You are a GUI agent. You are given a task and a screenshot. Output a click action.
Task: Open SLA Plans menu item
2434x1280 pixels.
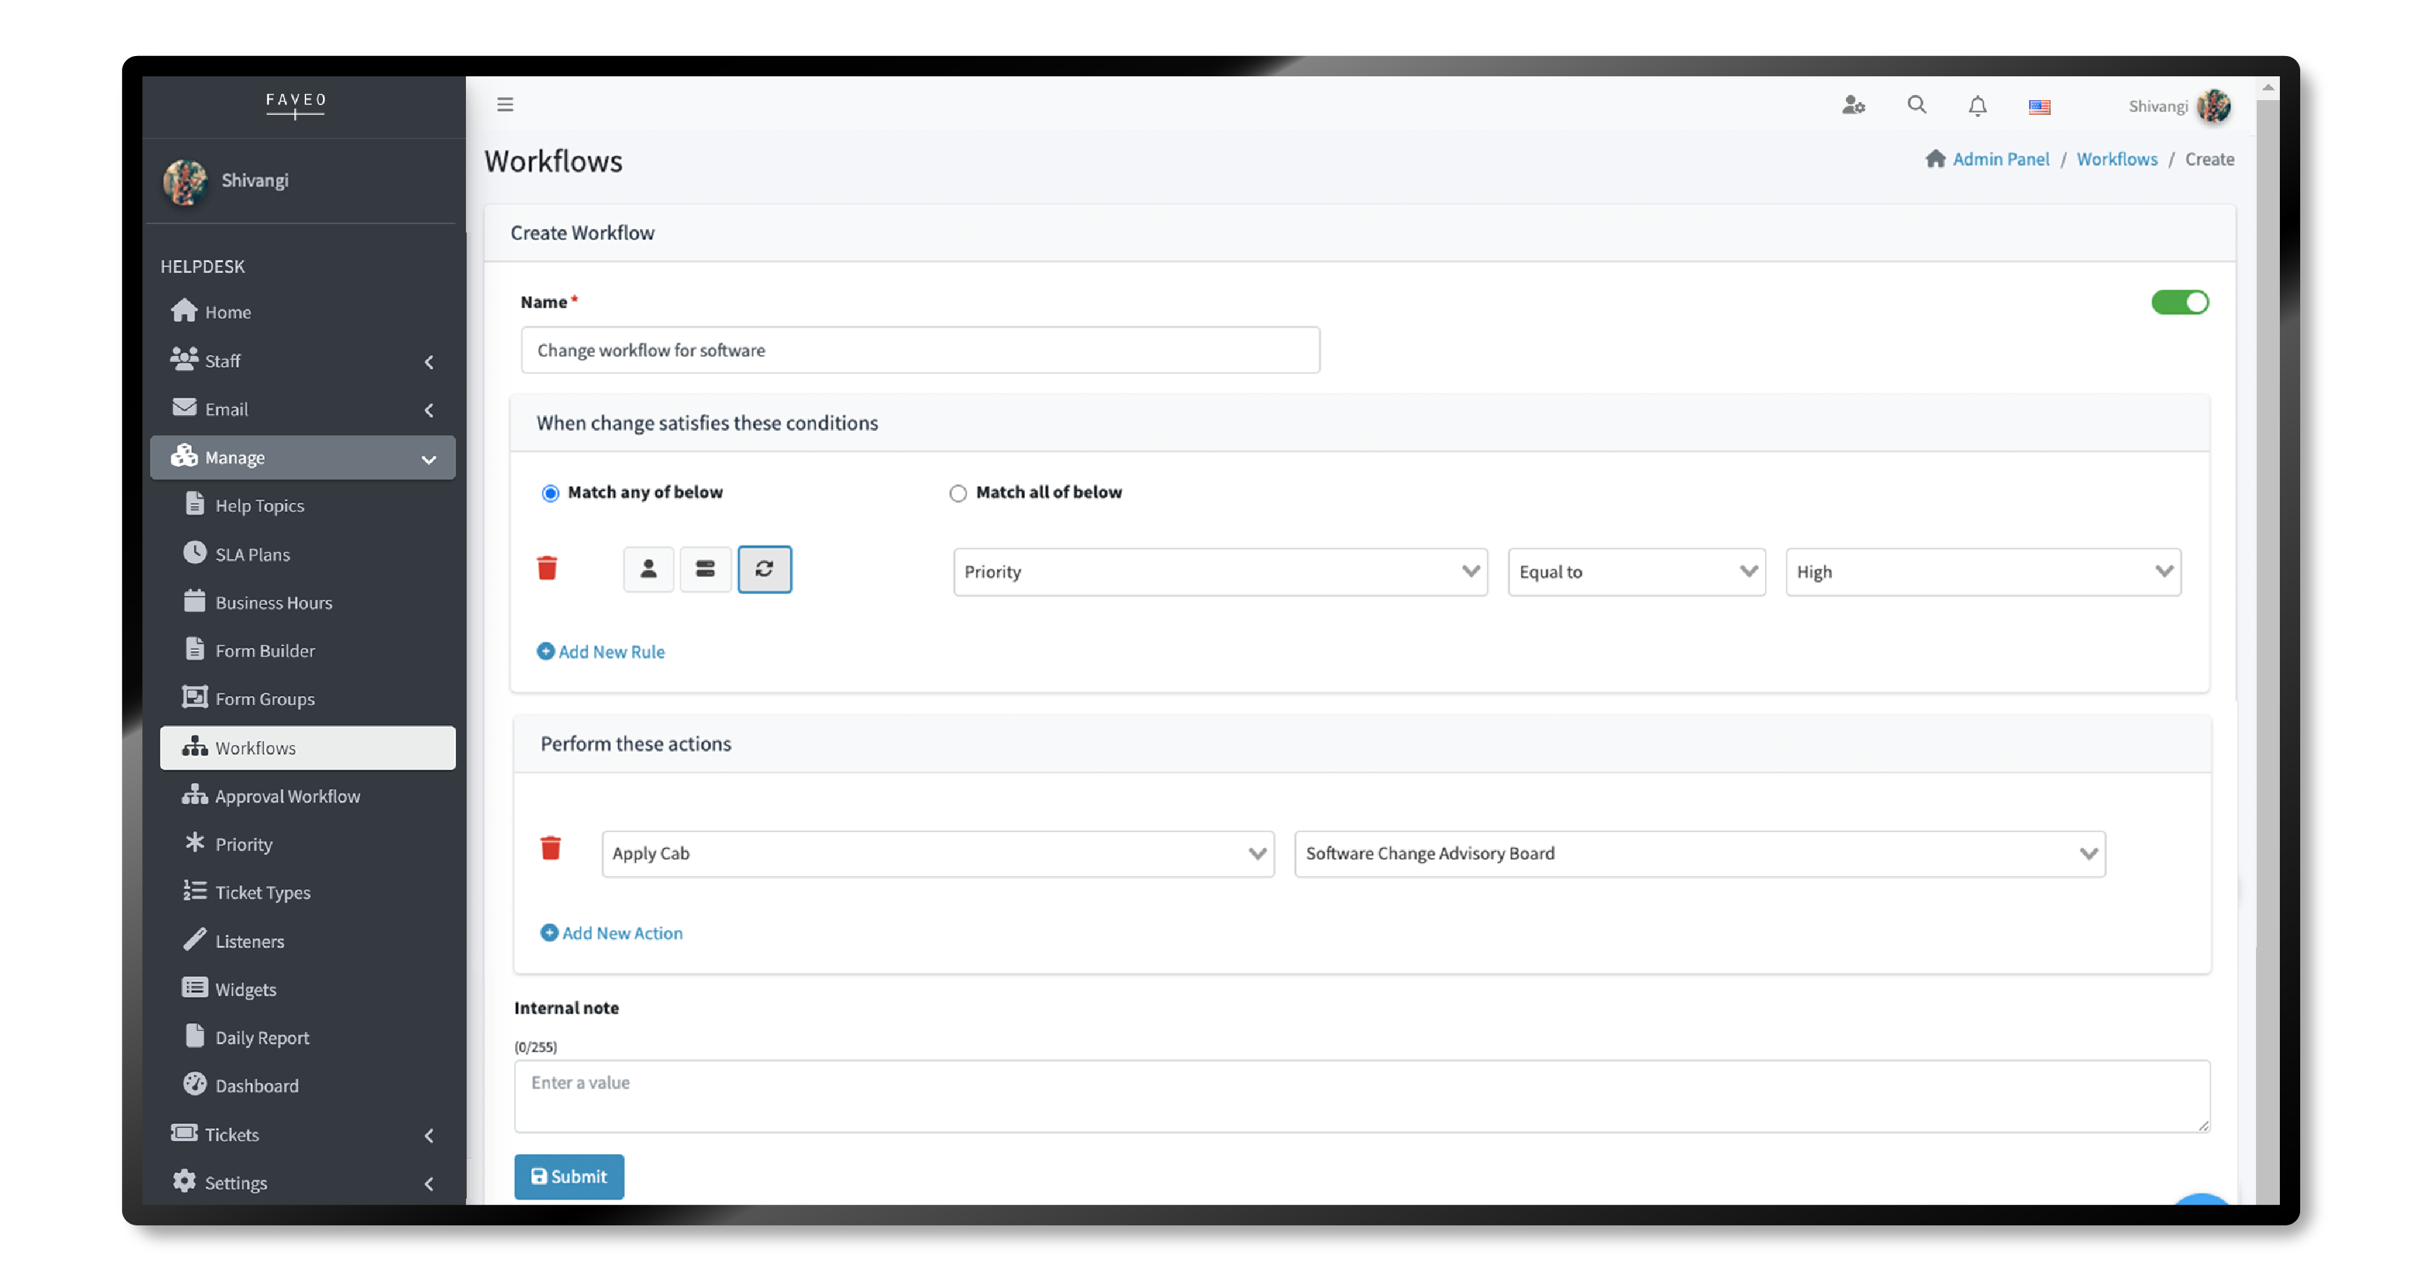tap(252, 555)
